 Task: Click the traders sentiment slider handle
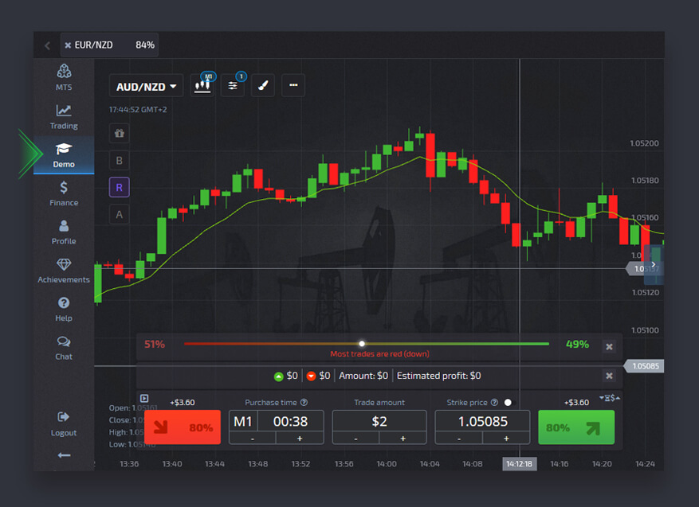click(362, 344)
